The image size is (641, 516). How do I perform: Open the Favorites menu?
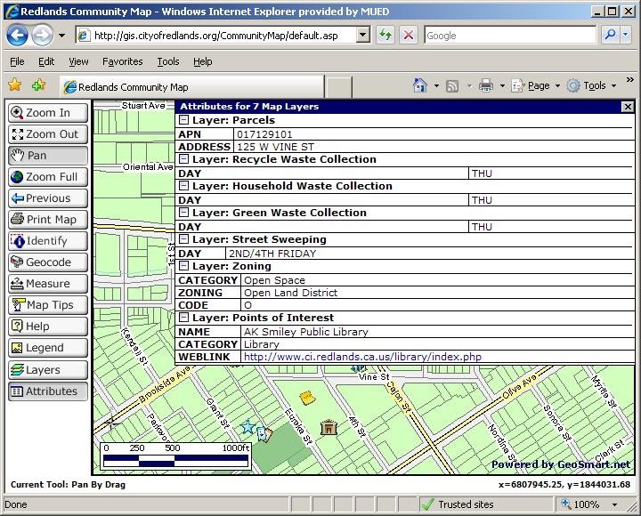click(122, 61)
